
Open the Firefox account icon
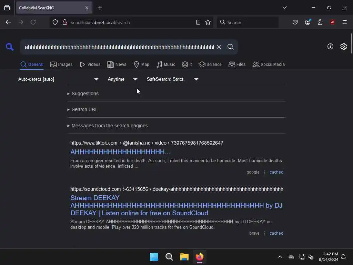click(307, 22)
